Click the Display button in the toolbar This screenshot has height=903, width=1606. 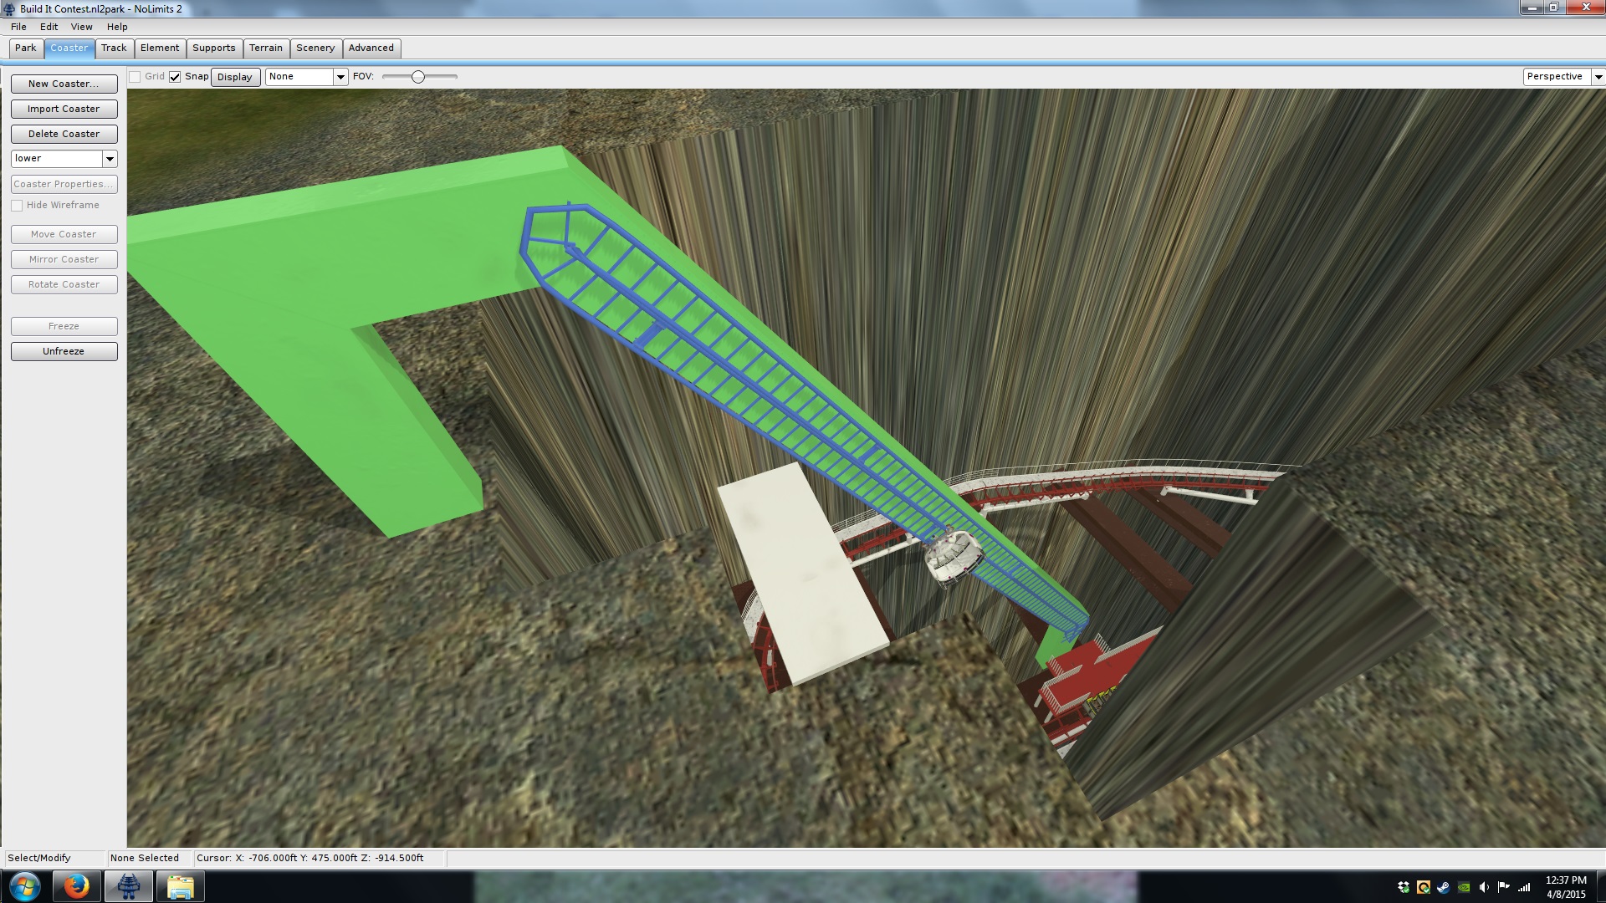coord(235,77)
